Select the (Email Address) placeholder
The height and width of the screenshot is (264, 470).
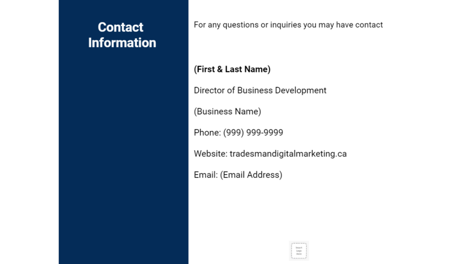point(251,175)
